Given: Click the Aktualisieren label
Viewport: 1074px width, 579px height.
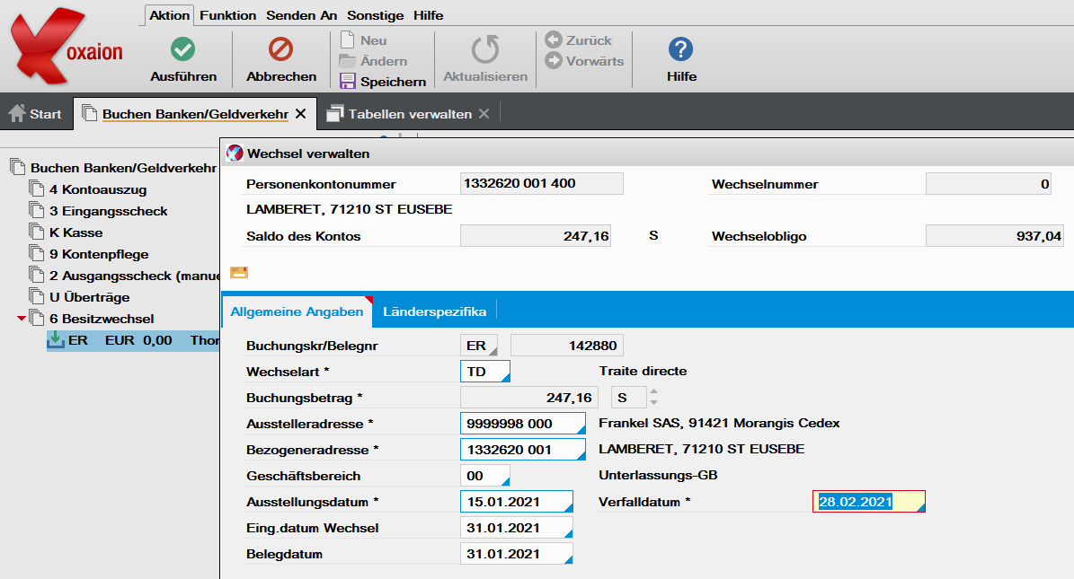Looking at the screenshot, I should (485, 76).
